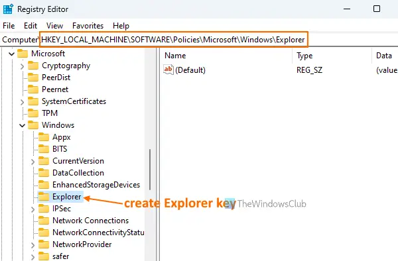This screenshot has width=398, height=261.
Task: Click the Type column header
Action: click(332, 56)
